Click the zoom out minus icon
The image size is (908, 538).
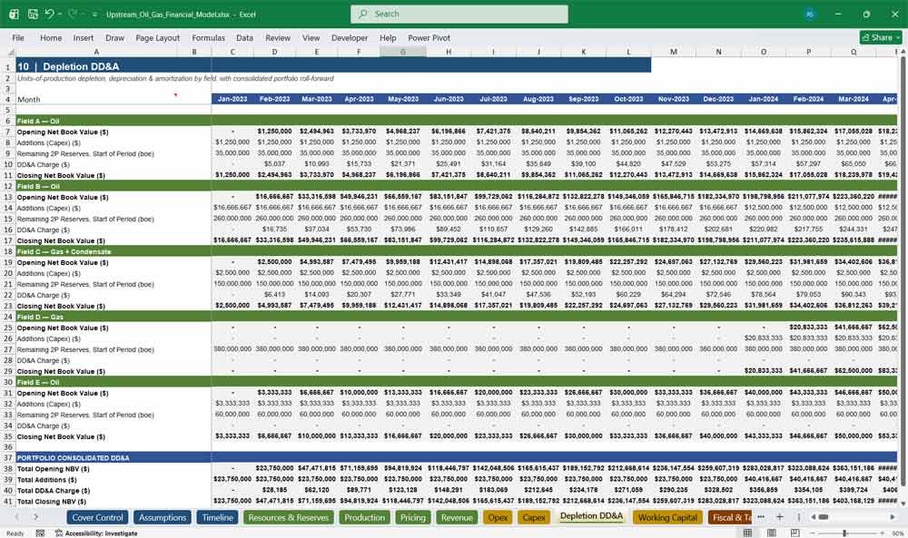(x=812, y=533)
